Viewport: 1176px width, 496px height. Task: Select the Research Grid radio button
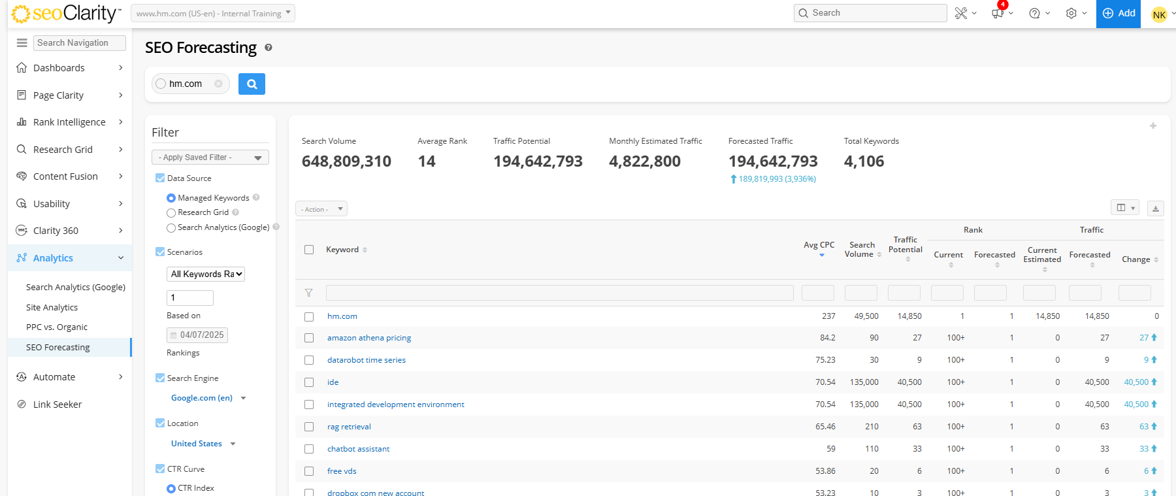coord(171,213)
